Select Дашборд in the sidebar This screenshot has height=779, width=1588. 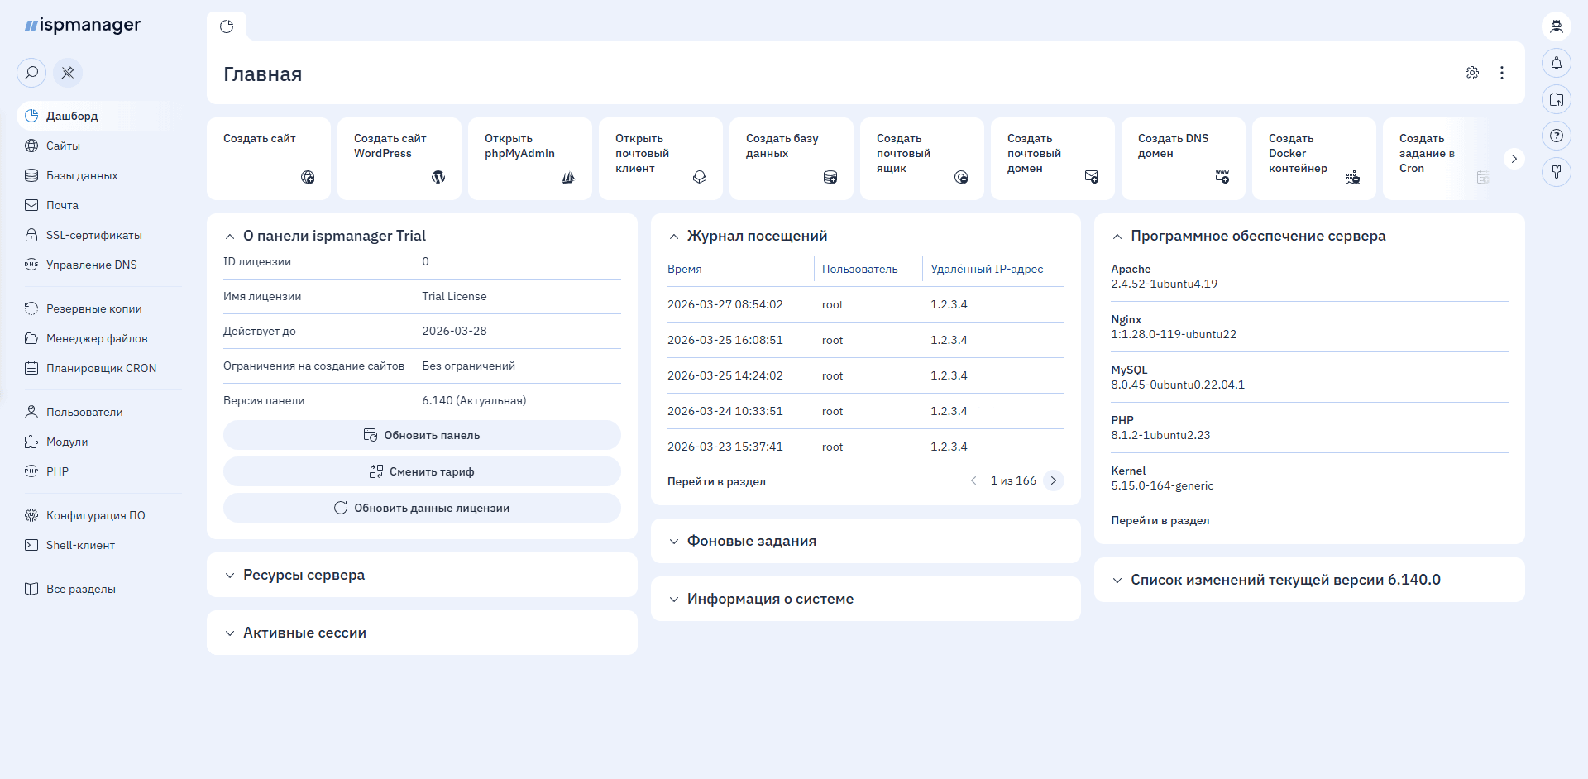tap(93, 116)
